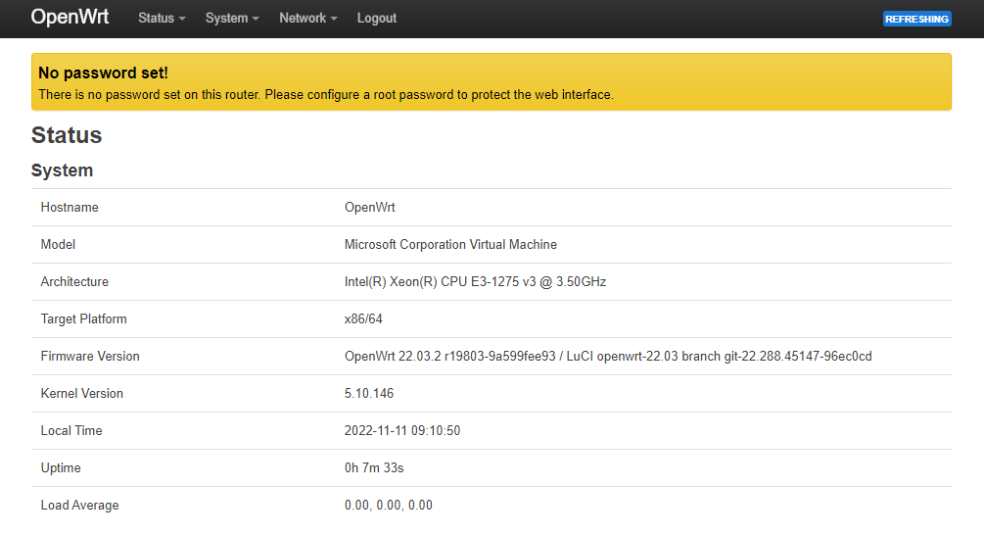Click the Status page heading
Viewport: 984px width, 536px height.
click(x=67, y=135)
